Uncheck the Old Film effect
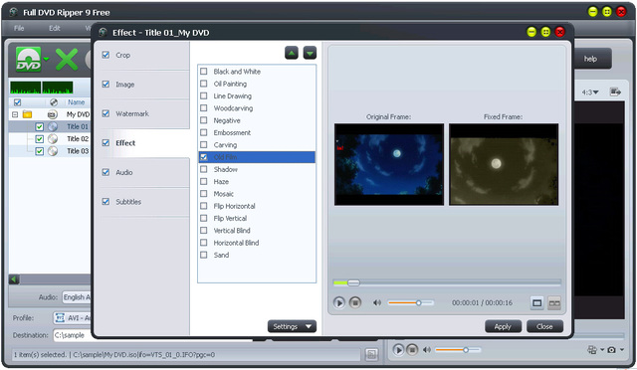This screenshot has width=637, height=370. [204, 157]
